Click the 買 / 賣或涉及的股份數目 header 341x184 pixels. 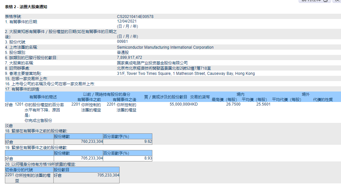point(165,97)
